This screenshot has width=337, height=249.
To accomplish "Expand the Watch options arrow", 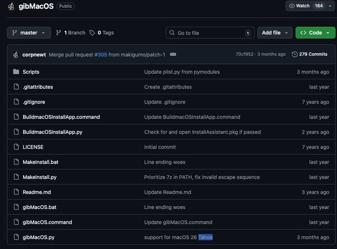I will click(x=331, y=6).
